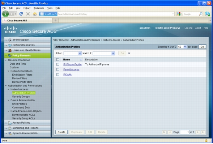Open Firefox Help menu

[57, 8]
